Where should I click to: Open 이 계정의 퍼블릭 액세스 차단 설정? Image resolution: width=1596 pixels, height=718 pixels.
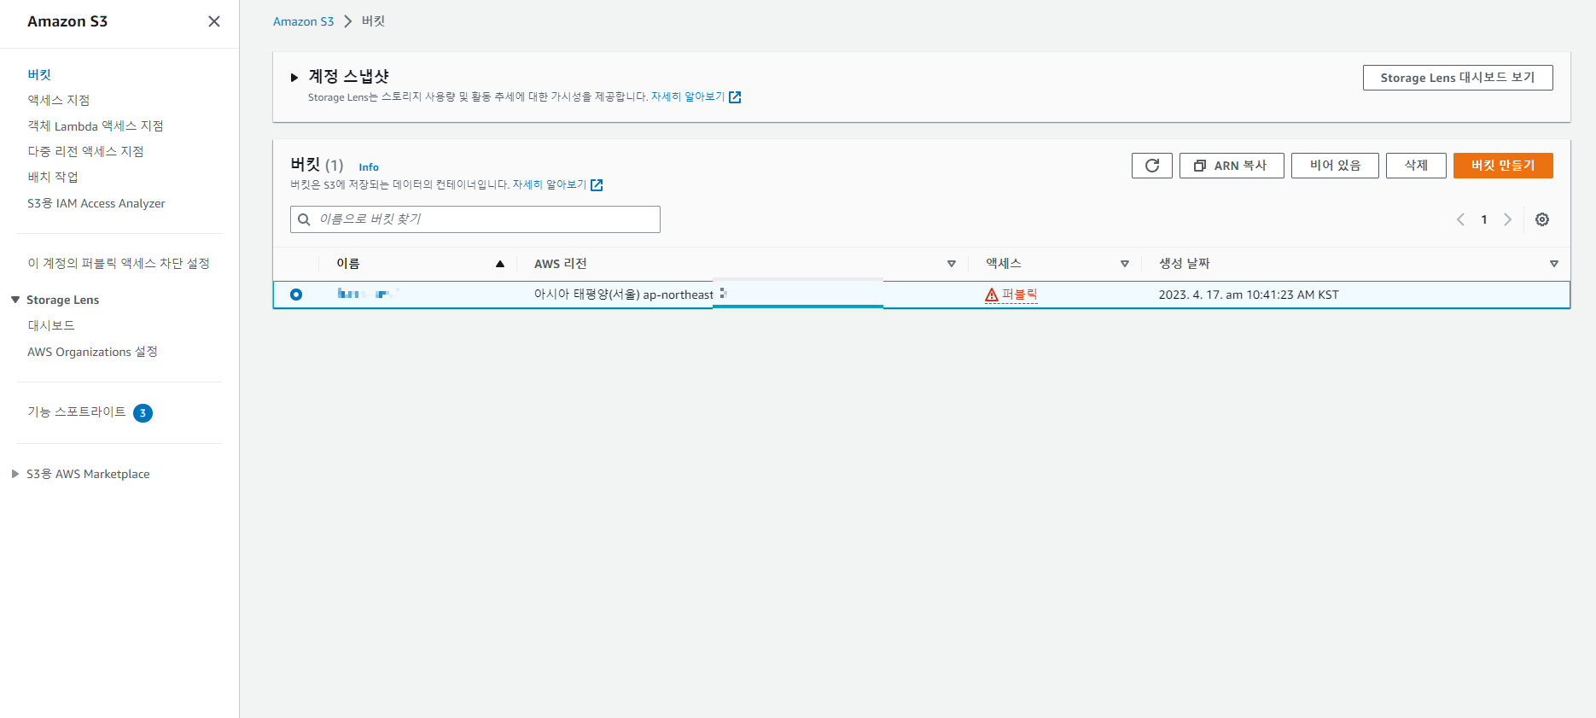[x=119, y=263]
